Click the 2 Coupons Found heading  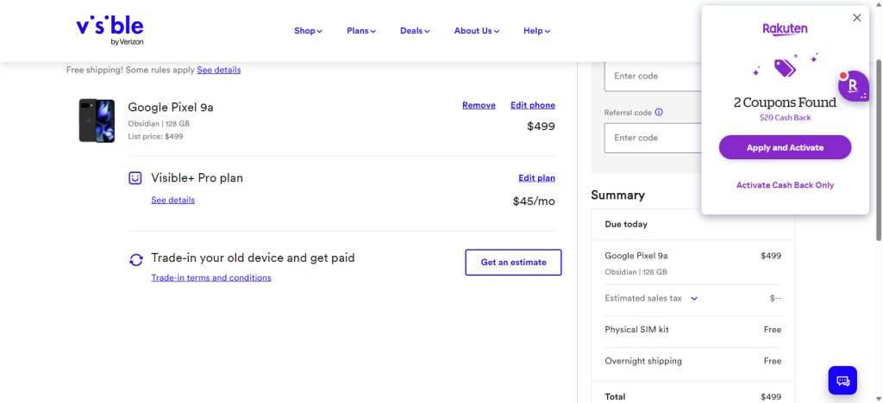[785, 102]
